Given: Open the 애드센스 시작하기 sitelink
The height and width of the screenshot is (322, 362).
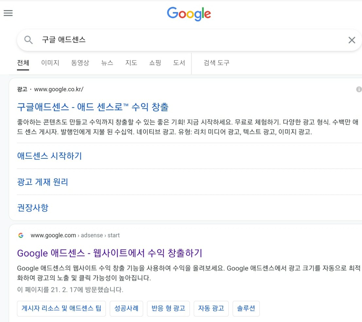Looking at the screenshot, I should [49, 156].
